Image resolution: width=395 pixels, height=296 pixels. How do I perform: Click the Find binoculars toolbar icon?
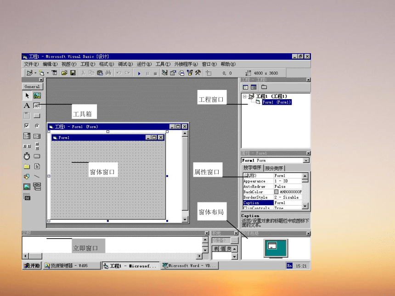pos(108,73)
